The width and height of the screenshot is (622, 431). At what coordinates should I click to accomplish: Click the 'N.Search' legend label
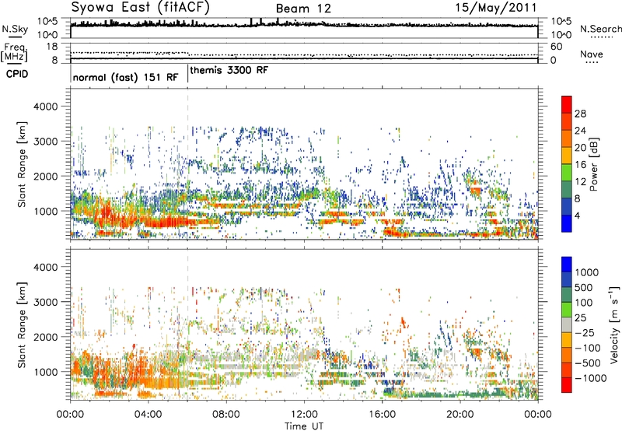pyautogui.click(x=600, y=29)
